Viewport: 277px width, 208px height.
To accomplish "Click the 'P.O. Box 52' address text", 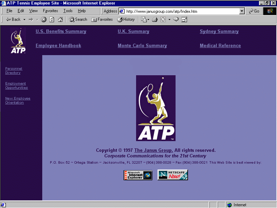I will coord(60,162).
